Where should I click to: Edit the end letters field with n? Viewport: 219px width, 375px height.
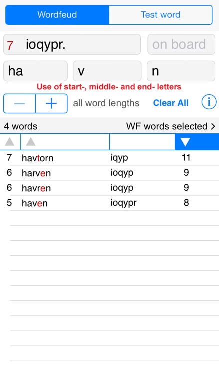pos(181,71)
